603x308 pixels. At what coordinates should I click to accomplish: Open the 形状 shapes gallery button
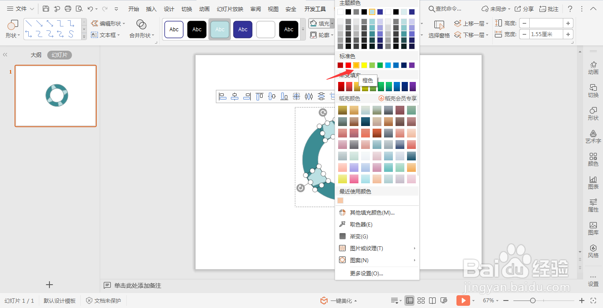tap(13, 29)
